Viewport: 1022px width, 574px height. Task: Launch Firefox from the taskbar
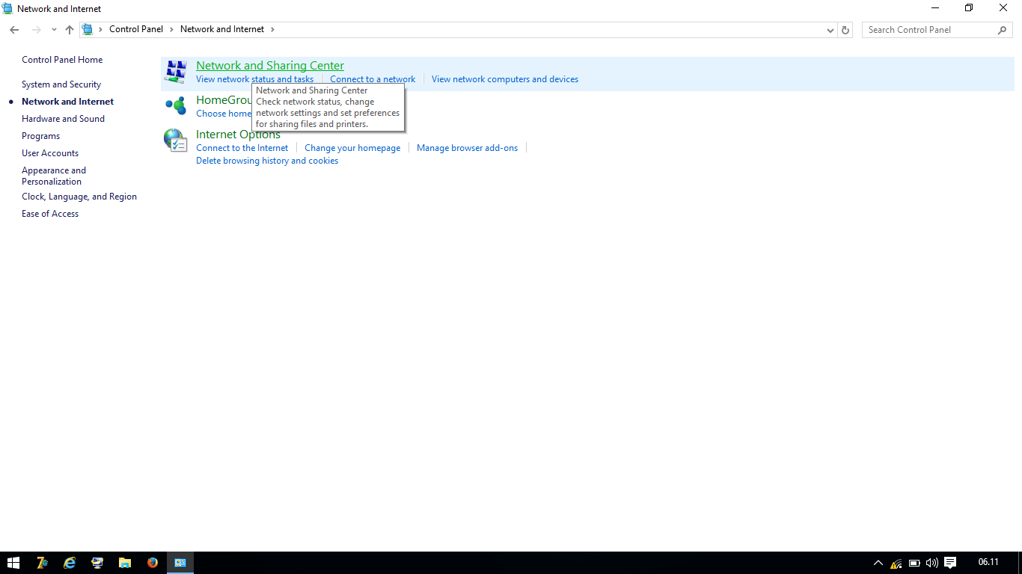tap(153, 563)
